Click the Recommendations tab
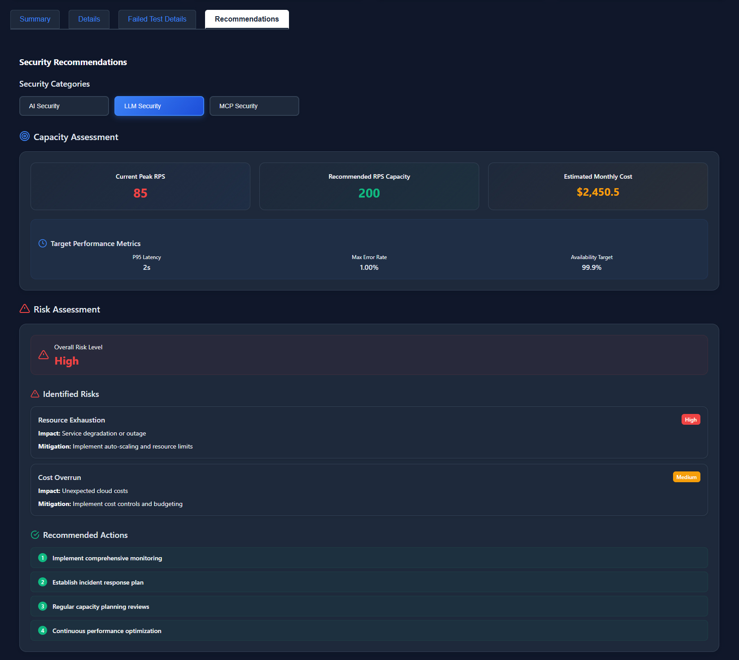Screen dimensions: 739x660 click(x=247, y=19)
